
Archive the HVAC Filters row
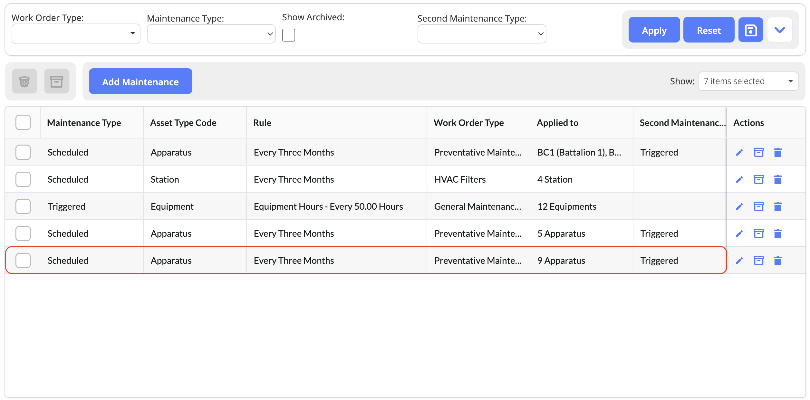pyautogui.click(x=759, y=179)
